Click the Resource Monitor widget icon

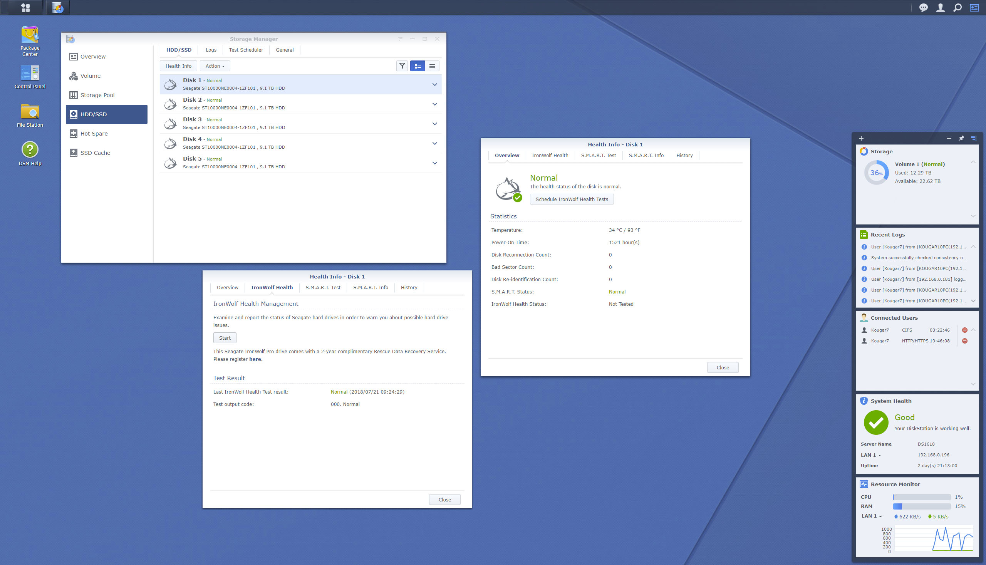[864, 484]
